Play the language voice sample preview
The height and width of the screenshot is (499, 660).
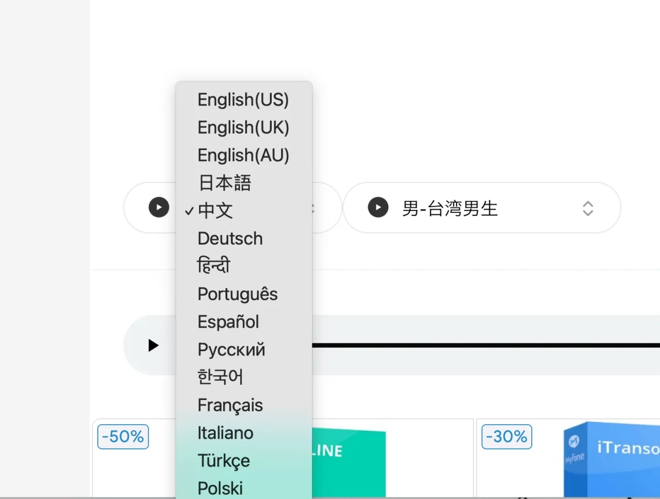tap(158, 207)
